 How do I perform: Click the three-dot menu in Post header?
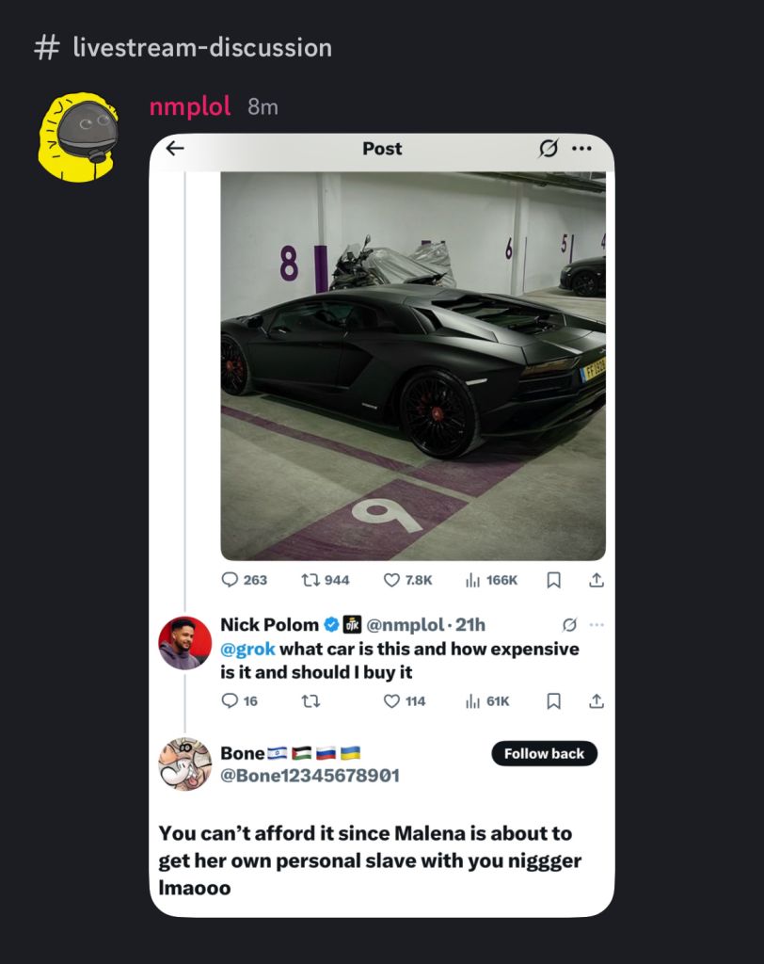point(582,149)
